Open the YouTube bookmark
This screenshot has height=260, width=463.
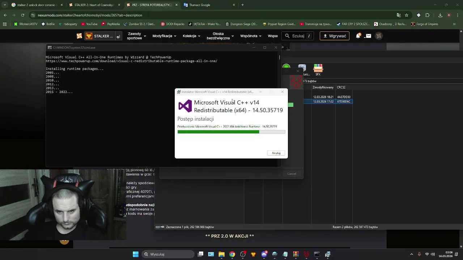coord(89,24)
